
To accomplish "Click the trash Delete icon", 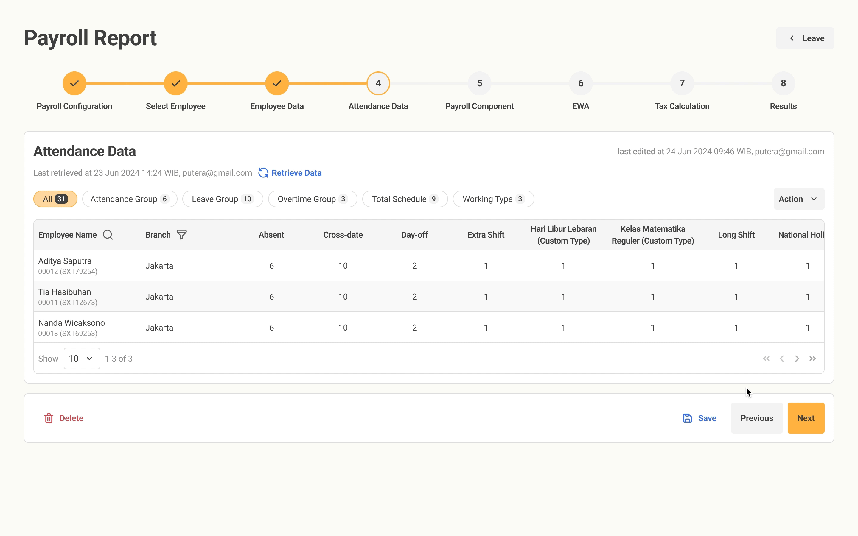I will [x=49, y=418].
